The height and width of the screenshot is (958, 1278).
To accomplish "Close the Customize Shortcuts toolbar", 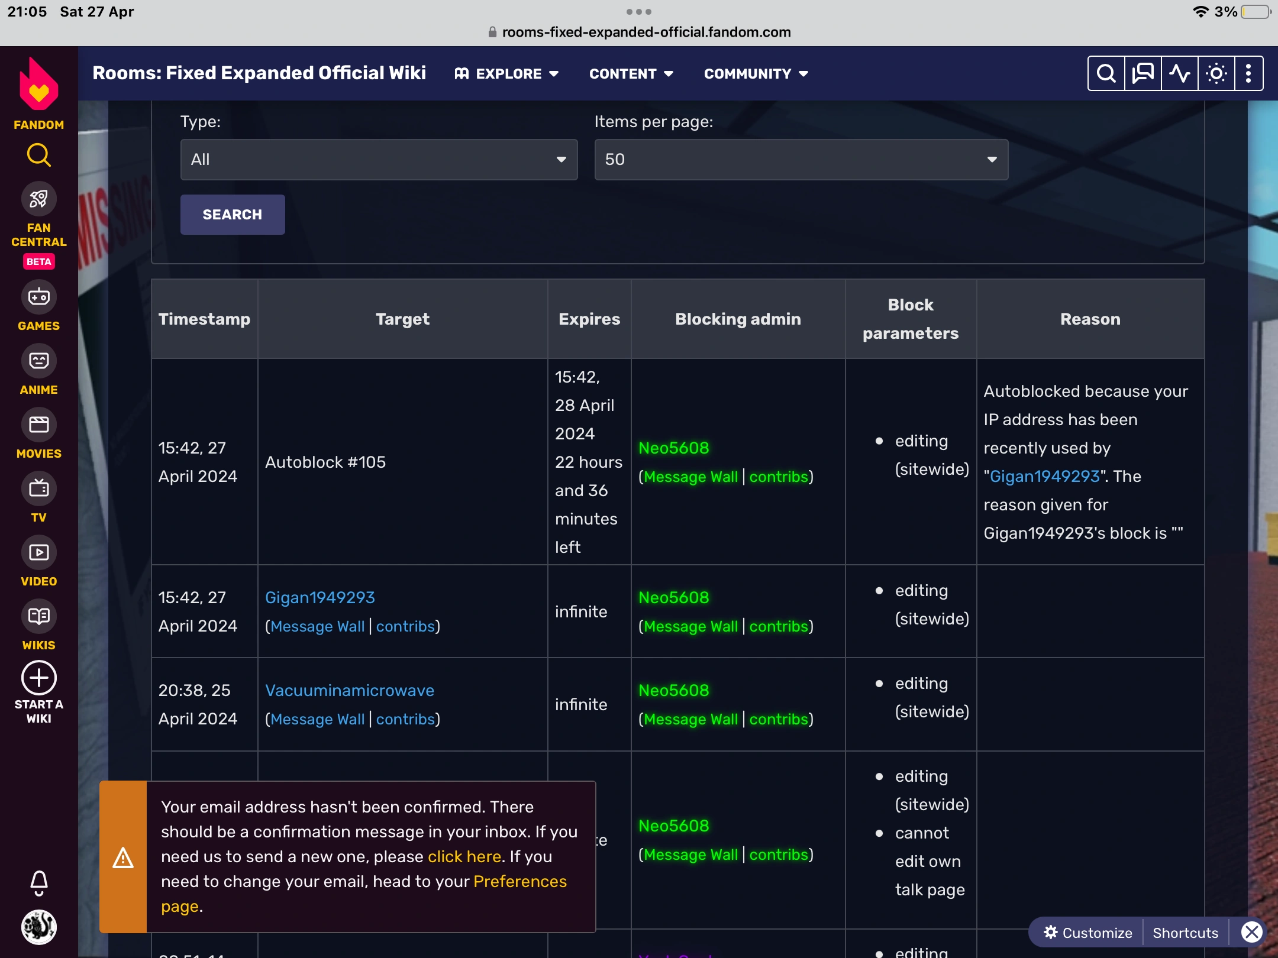I will pos(1251,933).
